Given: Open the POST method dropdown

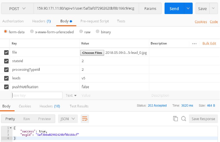Looking at the screenshot, I should (x=17, y=9).
